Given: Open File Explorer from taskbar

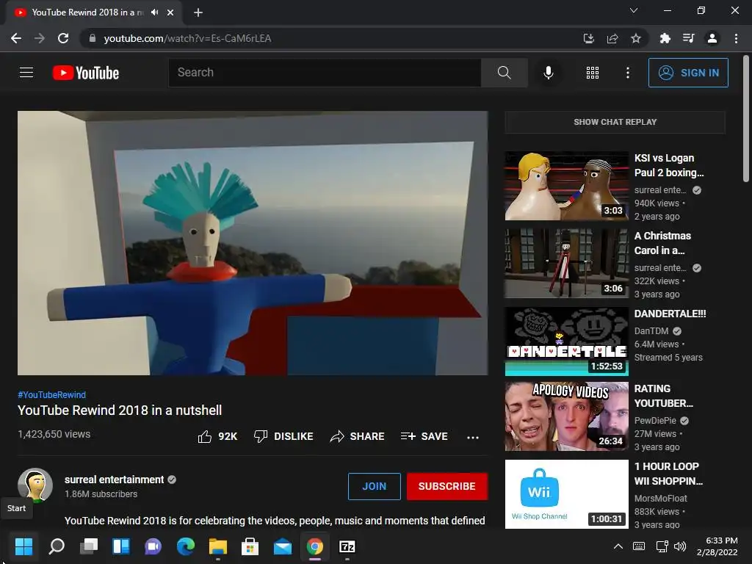Looking at the screenshot, I should pyautogui.click(x=217, y=546).
